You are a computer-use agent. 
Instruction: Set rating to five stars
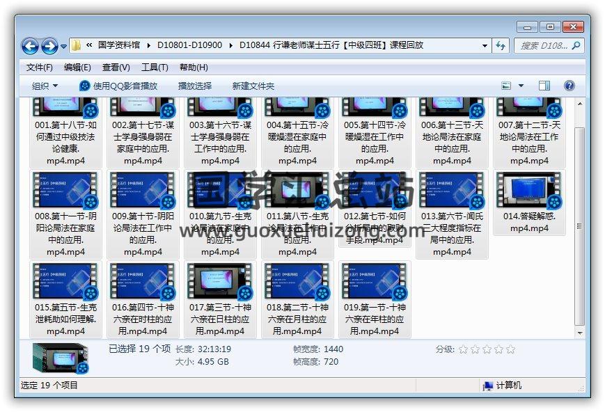[510, 349]
